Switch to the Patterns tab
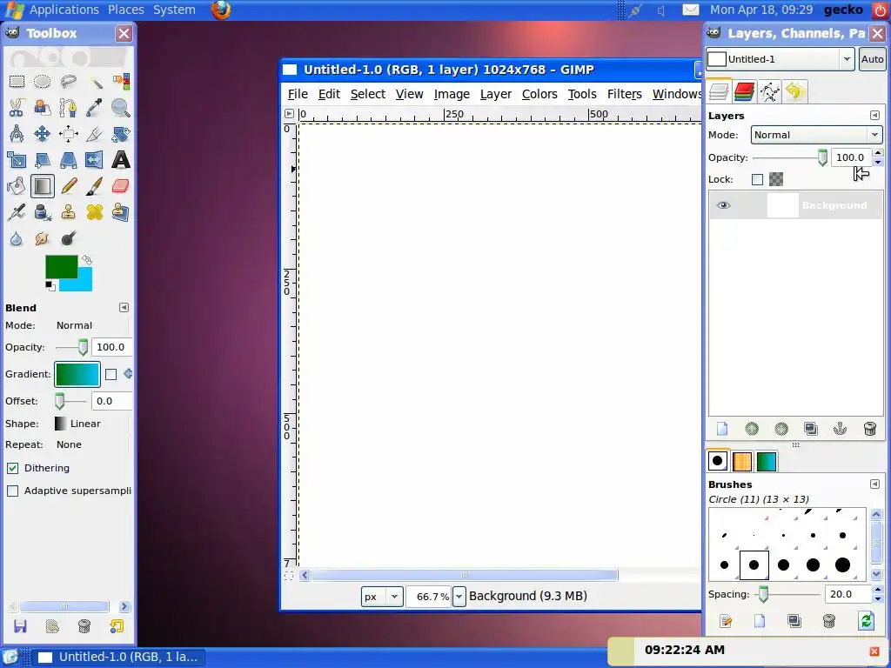The height and width of the screenshot is (668, 891). point(742,461)
